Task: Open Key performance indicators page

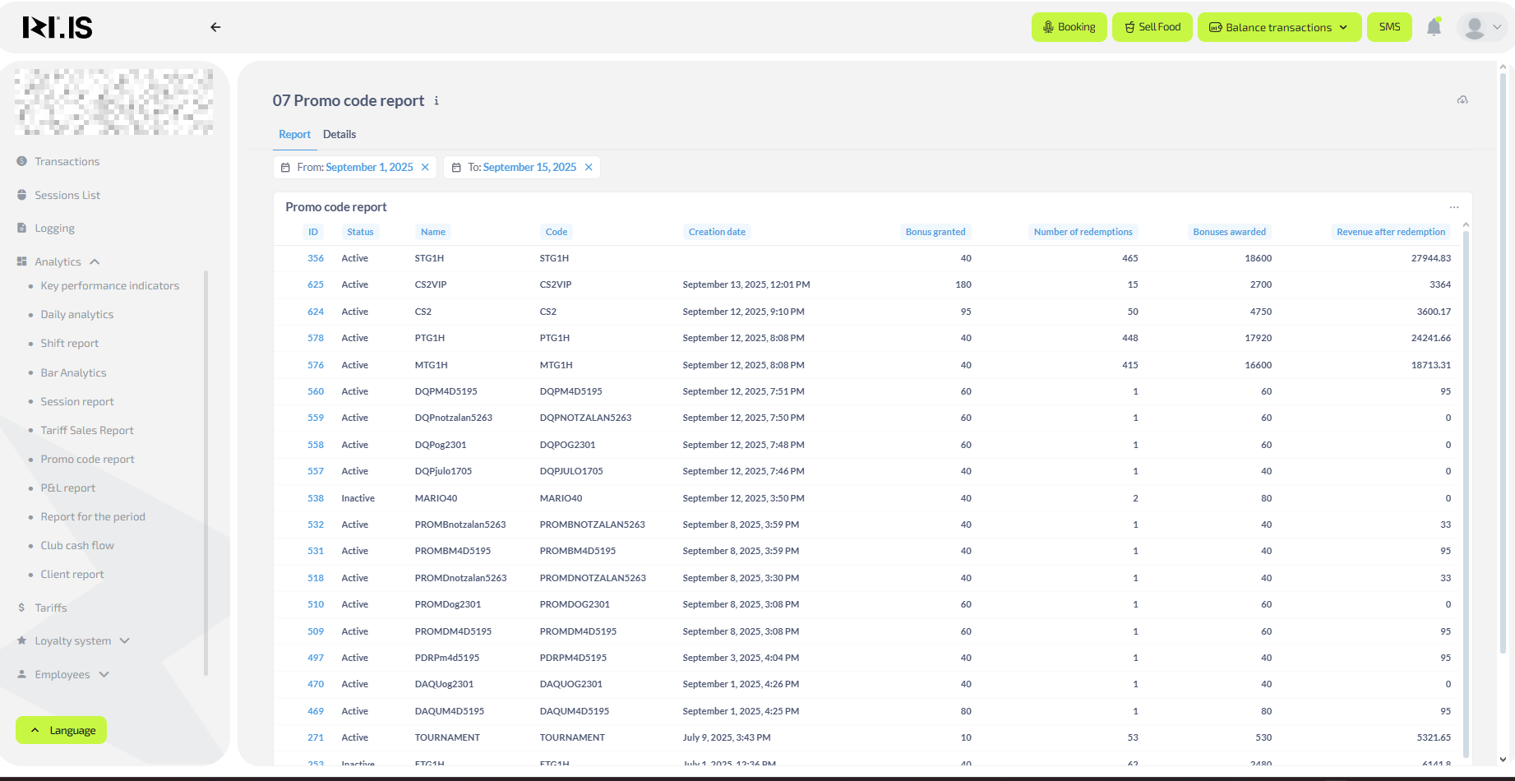Action: click(109, 286)
